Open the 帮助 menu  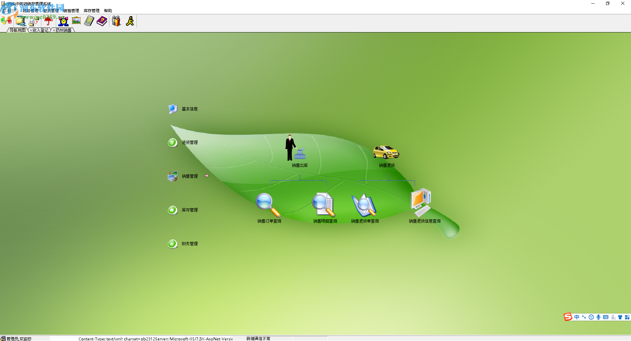point(108,11)
